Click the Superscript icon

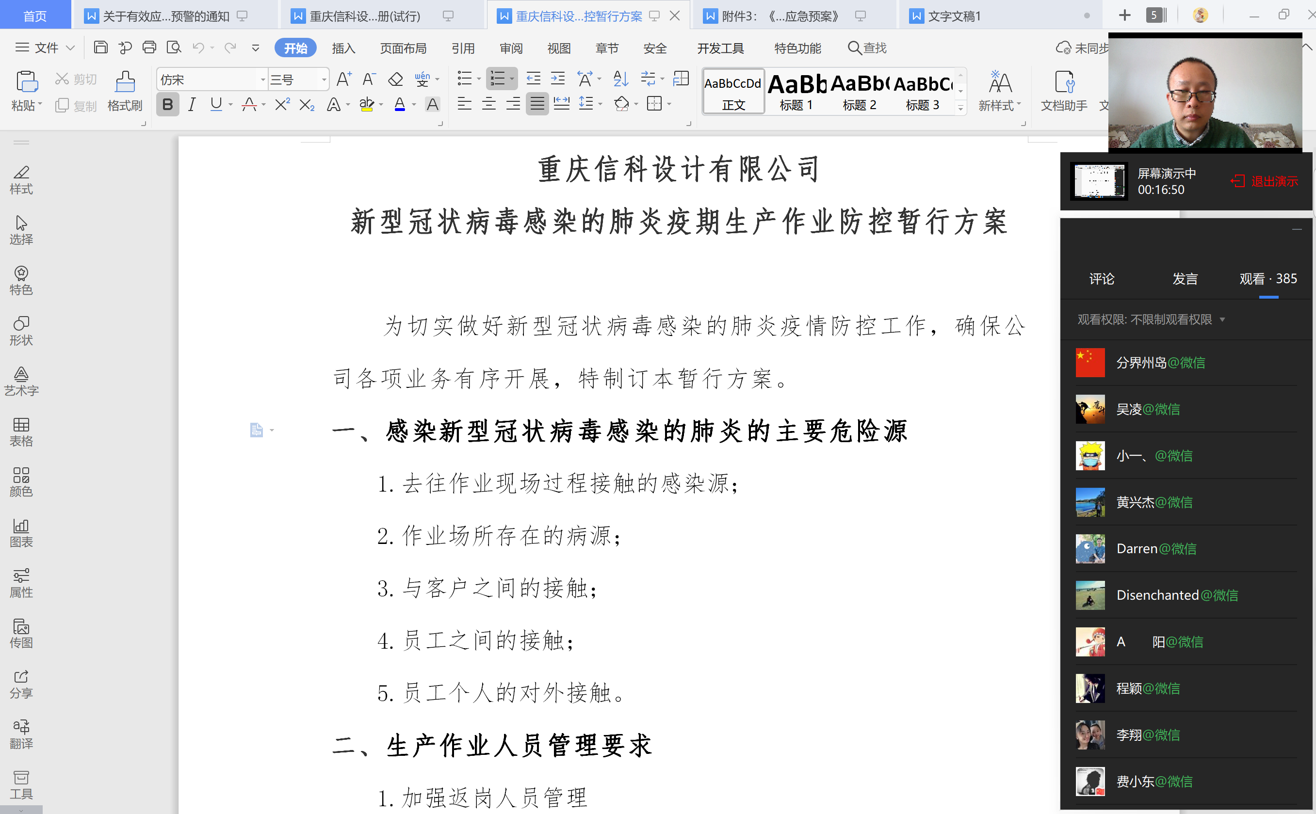tap(282, 104)
